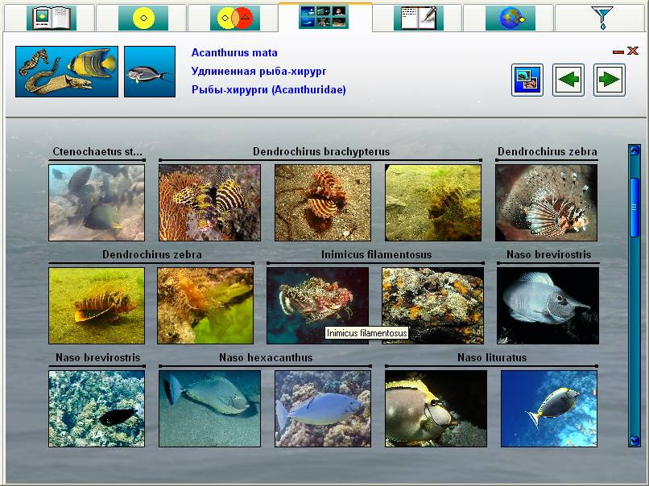
Task: Go to next species with green right arrow
Action: pyautogui.click(x=610, y=80)
